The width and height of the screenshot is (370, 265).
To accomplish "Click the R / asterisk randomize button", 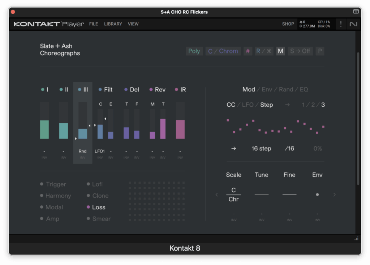I will pyautogui.click(x=264, y=51).
